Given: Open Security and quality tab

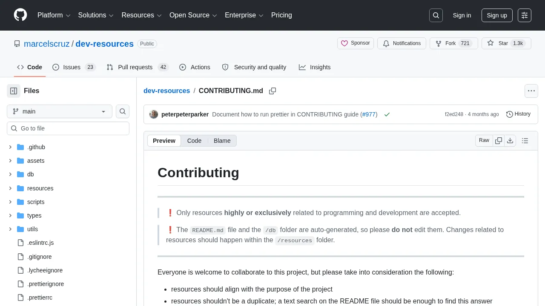Looking at the screenshot, I should tap(254, 67).
